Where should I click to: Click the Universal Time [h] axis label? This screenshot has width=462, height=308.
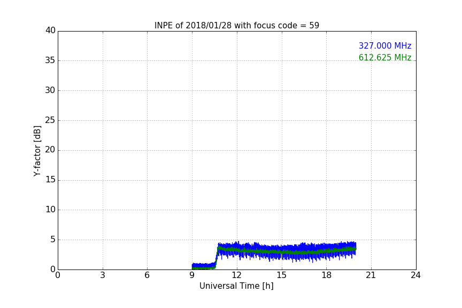coord(236,286)
